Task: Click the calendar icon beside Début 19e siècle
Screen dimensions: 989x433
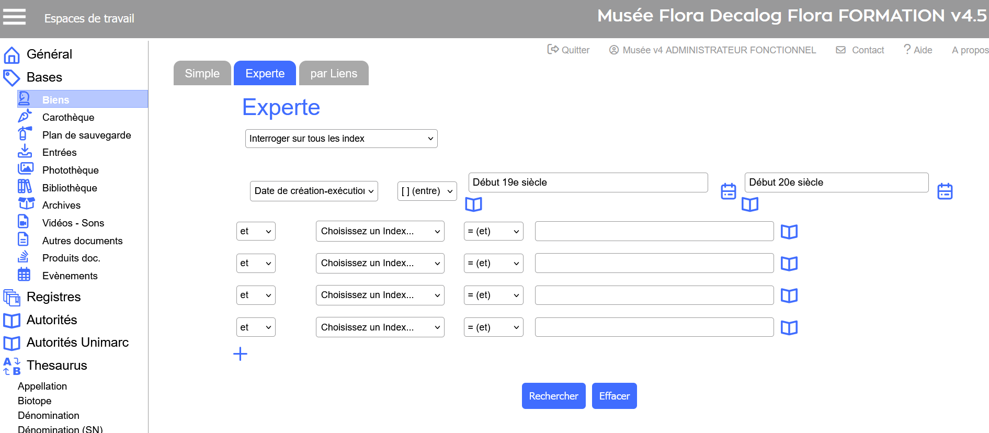Action: 728,191
